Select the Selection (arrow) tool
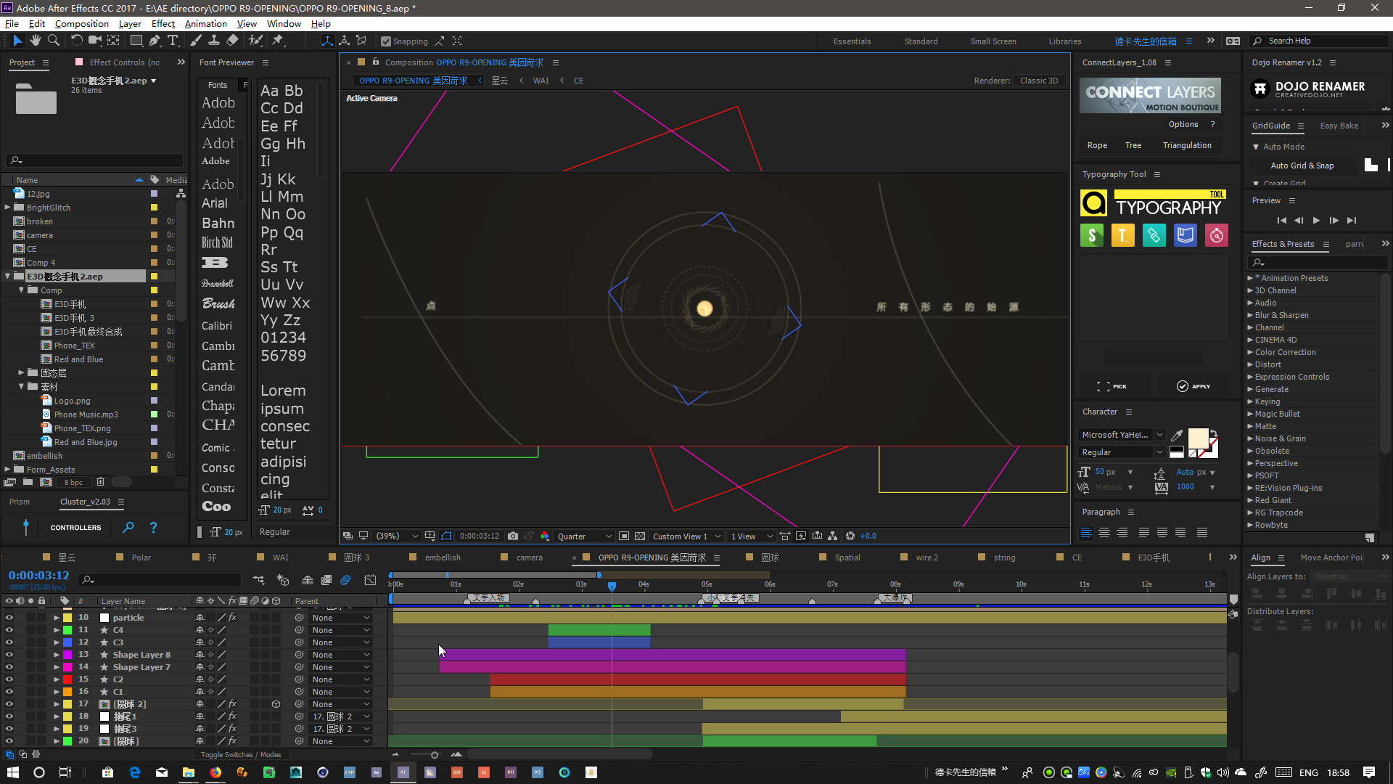This screenshot has width=1393, height=784. (17, 41)
